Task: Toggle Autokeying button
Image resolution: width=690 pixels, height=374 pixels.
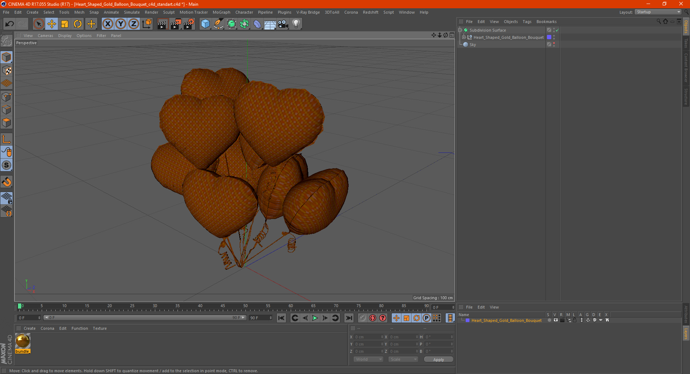Action: click(373, 318)
